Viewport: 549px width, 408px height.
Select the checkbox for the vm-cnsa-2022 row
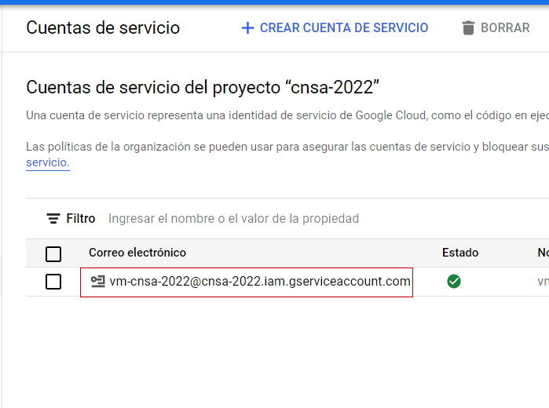(x=53, y=282)
